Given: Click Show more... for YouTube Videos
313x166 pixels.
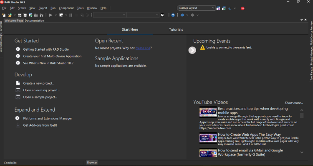Looking at the screenshot, I should click(x=294, y=103).
